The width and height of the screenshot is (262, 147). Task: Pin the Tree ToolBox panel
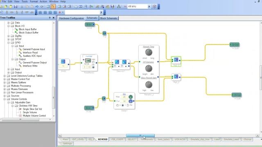tap(50, 18)
